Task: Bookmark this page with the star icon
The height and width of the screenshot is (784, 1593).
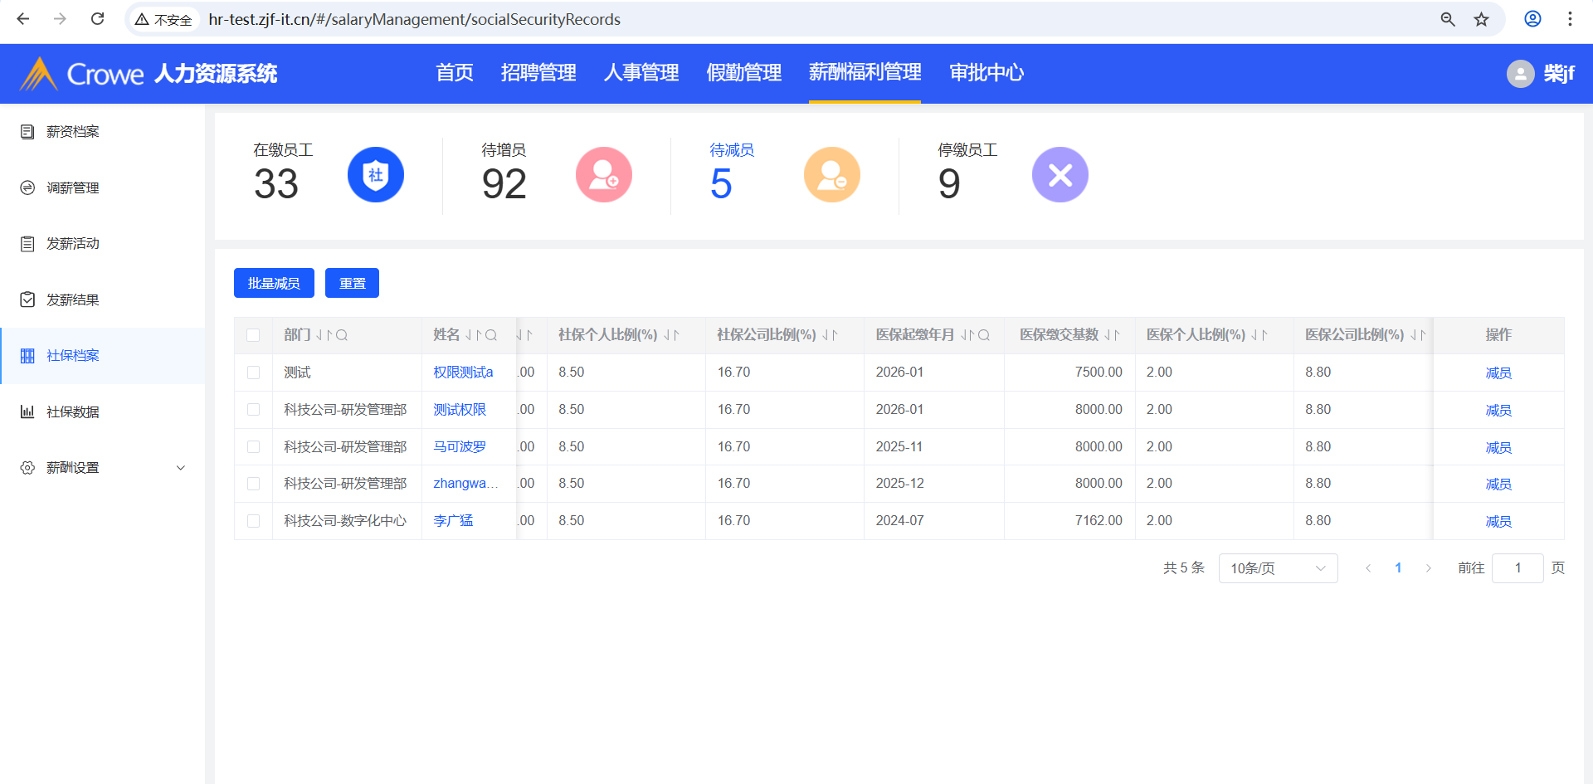Action: (1481, 19)
